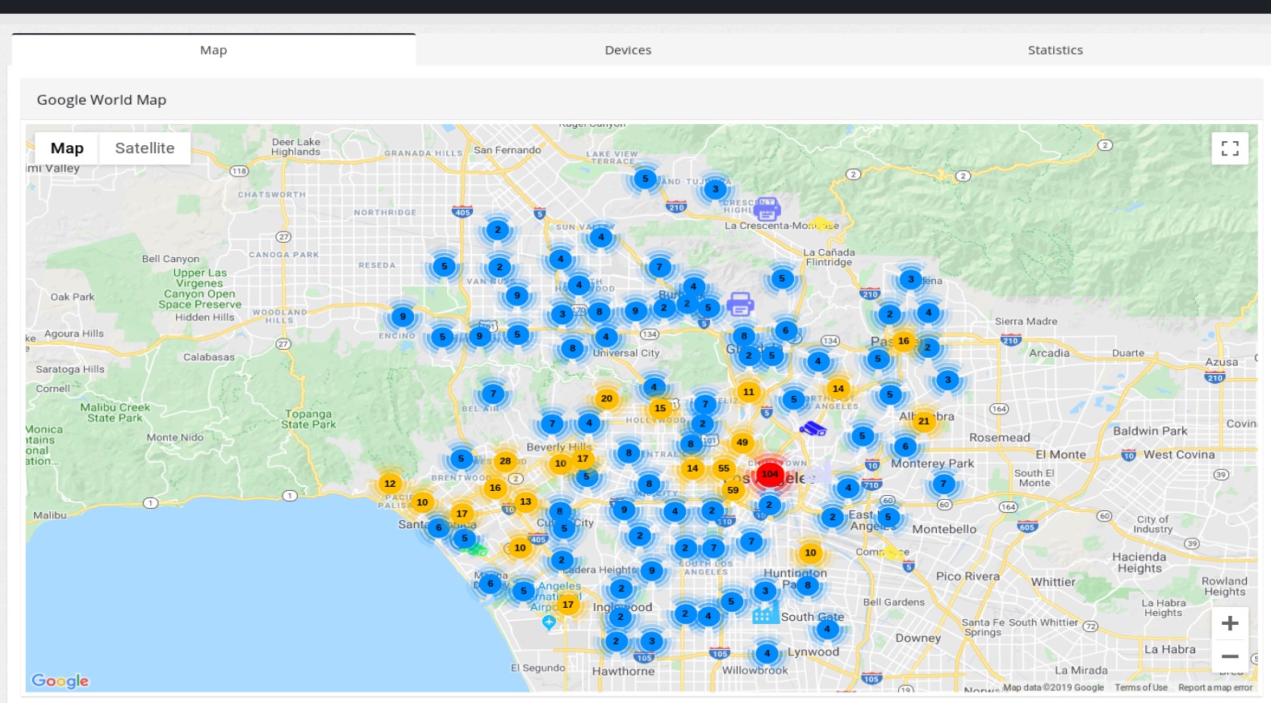Select the Map tab
The height and width of the screenshot is (703, 1271).
(x=214, y=50)
